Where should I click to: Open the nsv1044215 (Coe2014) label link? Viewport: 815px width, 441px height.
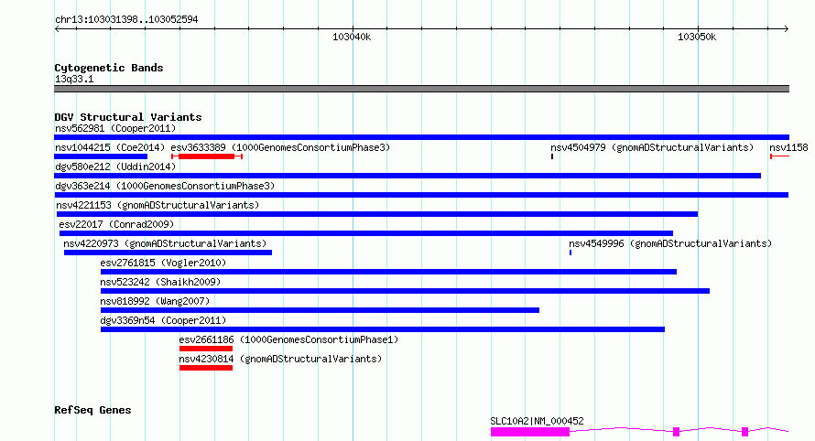point(110,147)
